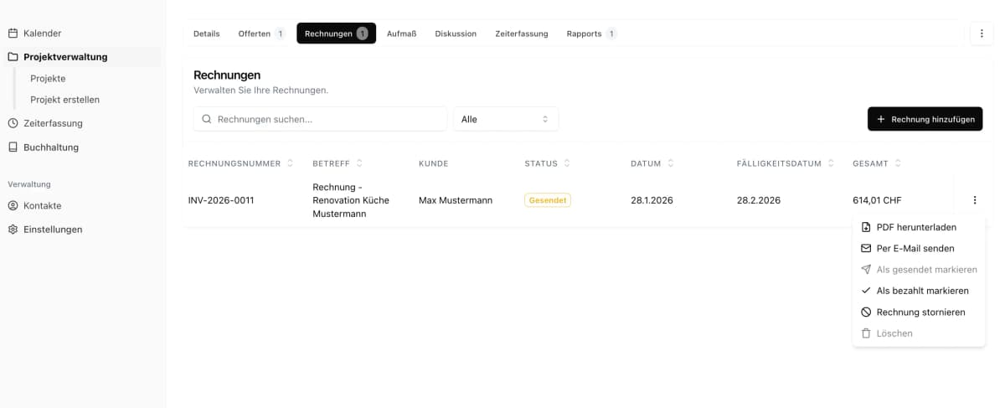Click the person icon beside Kontakte
This screenshot has height=408, width=1005.
pyautogui.click(x=13, y=205)
